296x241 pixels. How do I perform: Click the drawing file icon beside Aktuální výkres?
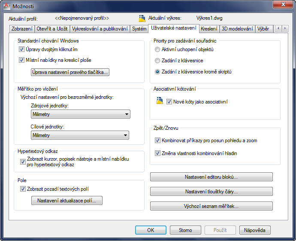click(142, 18)
